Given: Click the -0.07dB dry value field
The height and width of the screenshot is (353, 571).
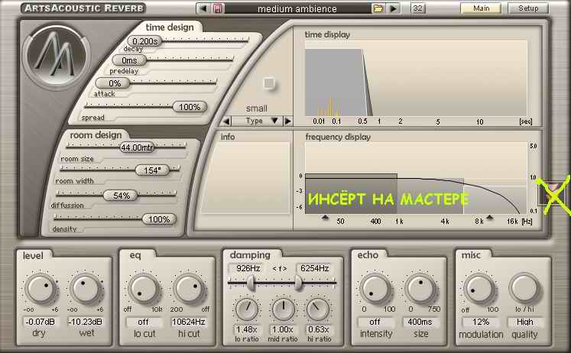Looking at the screenshot, I should 40,322.
